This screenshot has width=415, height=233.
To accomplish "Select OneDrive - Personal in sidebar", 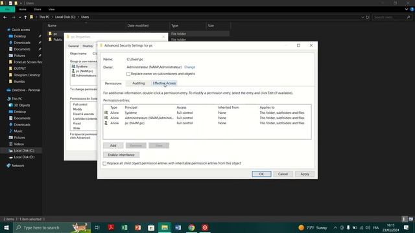I will click(26, 90).
